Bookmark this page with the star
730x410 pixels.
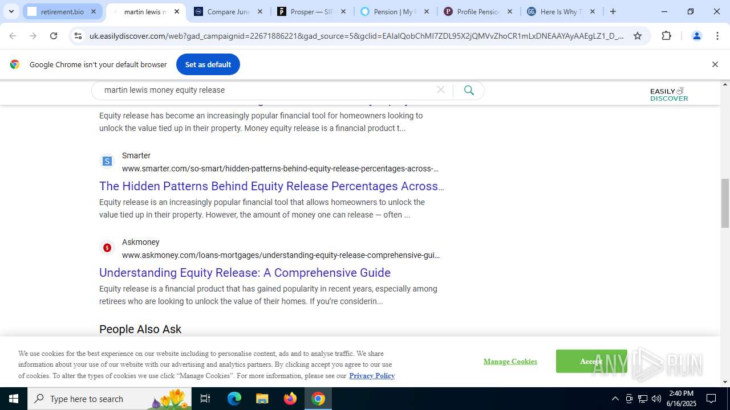[638, 36]
